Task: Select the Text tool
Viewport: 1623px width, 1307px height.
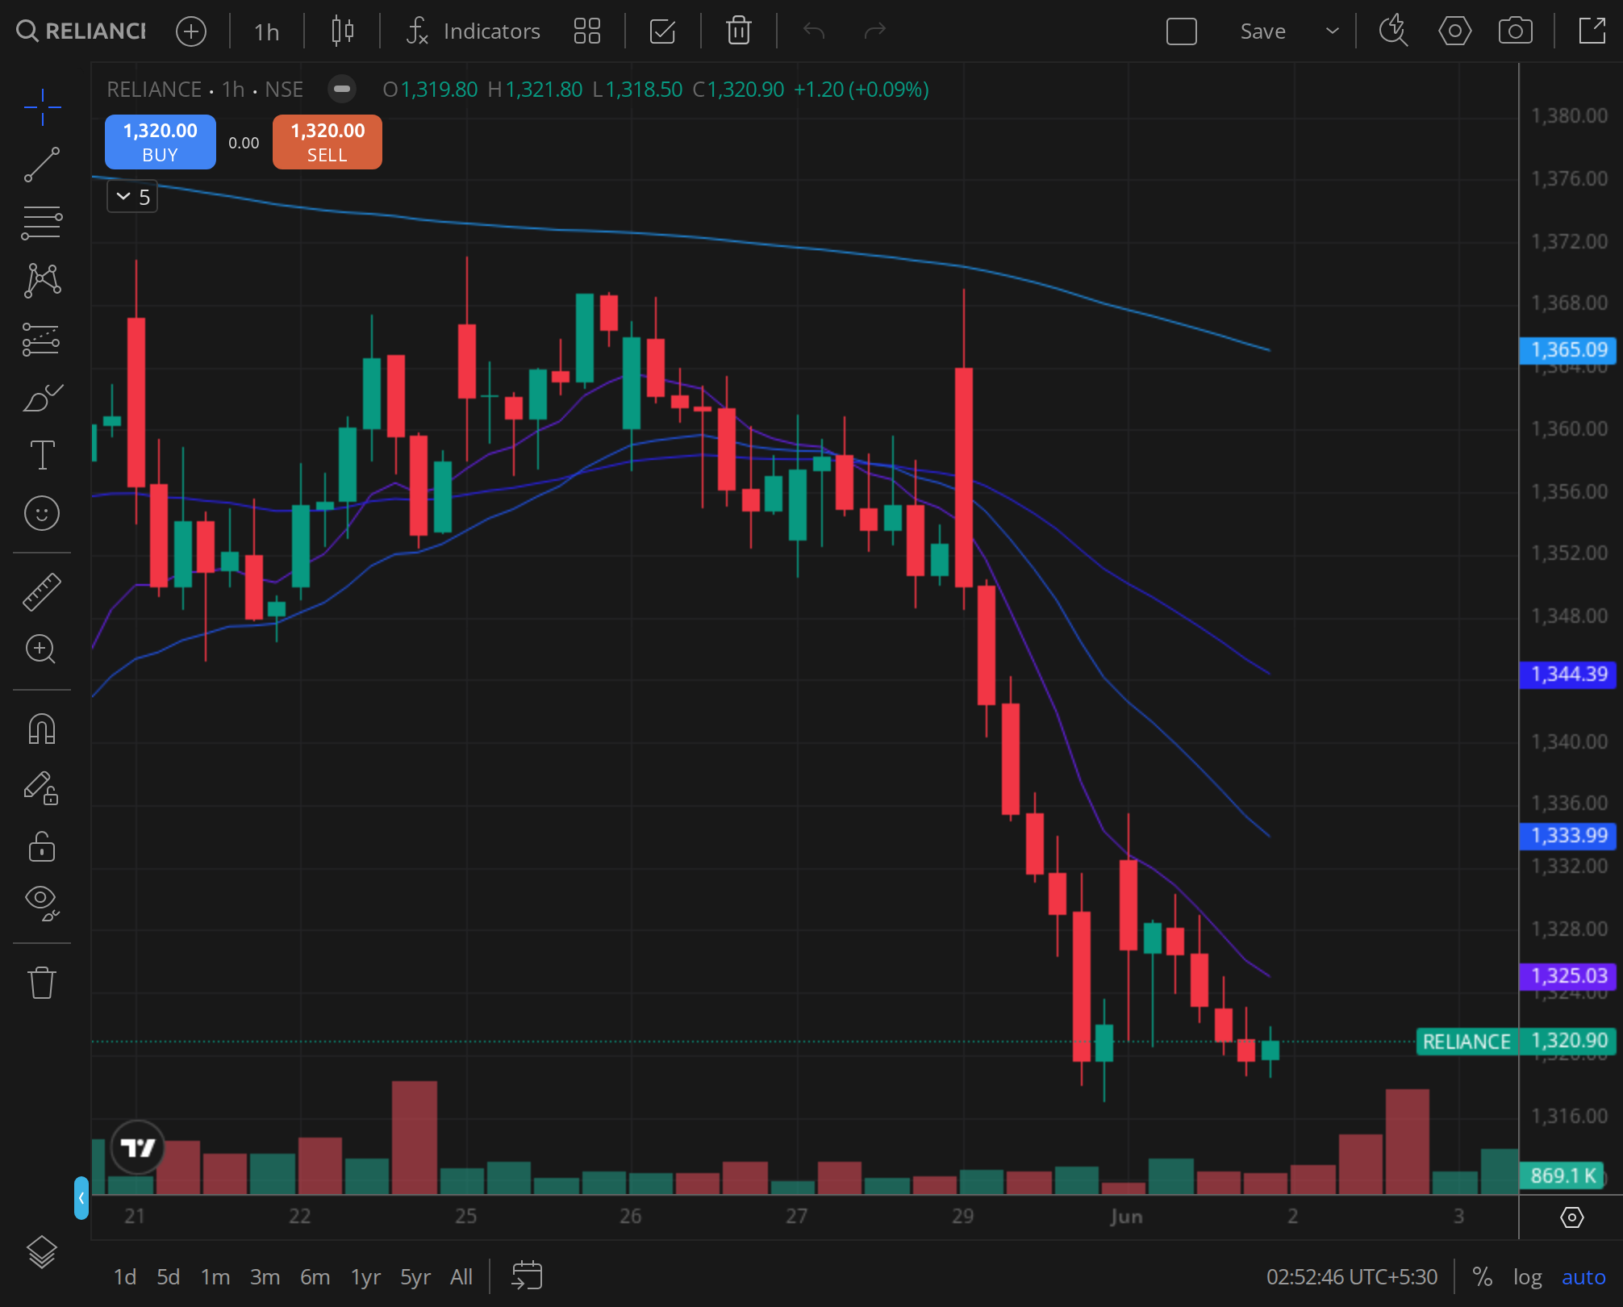Action: coord(42,455)
